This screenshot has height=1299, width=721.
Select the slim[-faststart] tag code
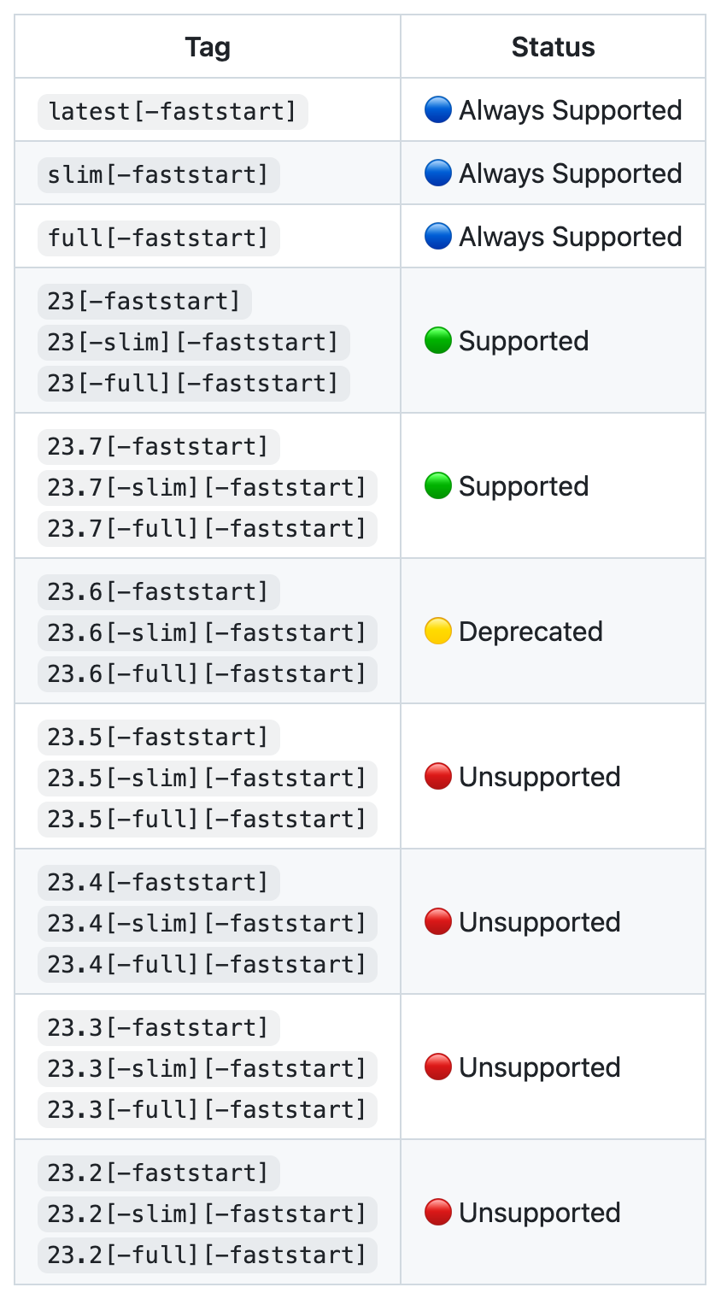coord(159,175)
